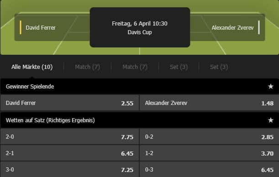Switch to the second Match (7) tab
This screenshot has height=177, width=279.
click(x=135, y=67)
